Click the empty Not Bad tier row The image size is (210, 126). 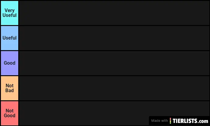pos(114,88)
